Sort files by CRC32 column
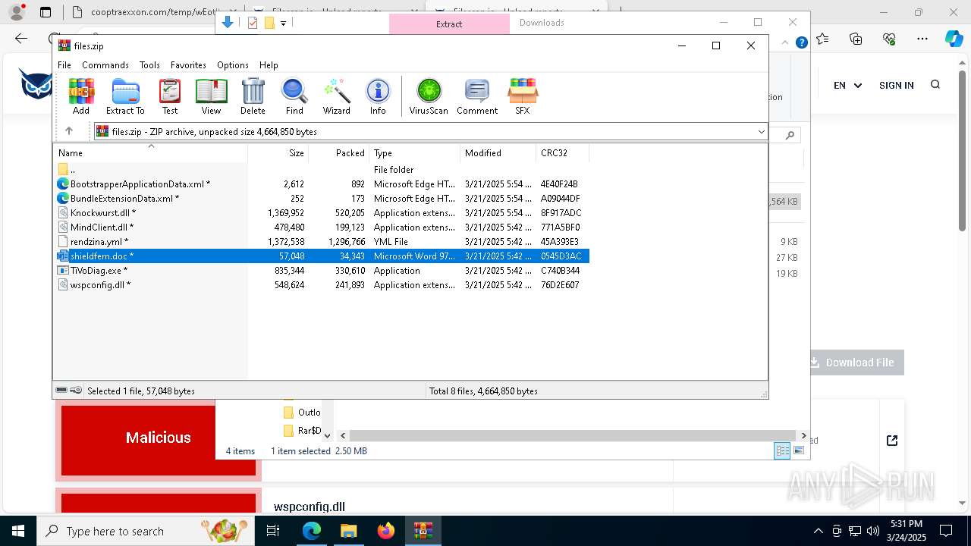Image resolution: width=971 pixels, height=546 pixels. (x=562, y=152)
